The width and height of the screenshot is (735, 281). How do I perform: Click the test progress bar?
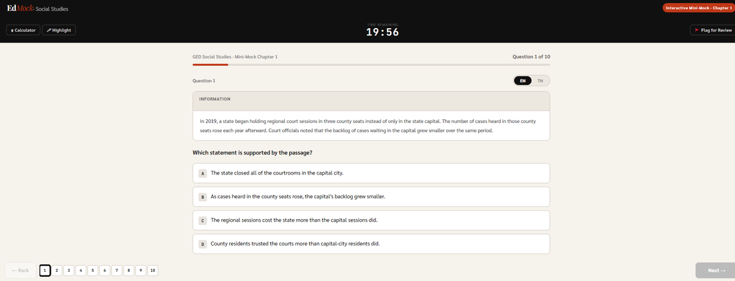[x=371, y=64]
